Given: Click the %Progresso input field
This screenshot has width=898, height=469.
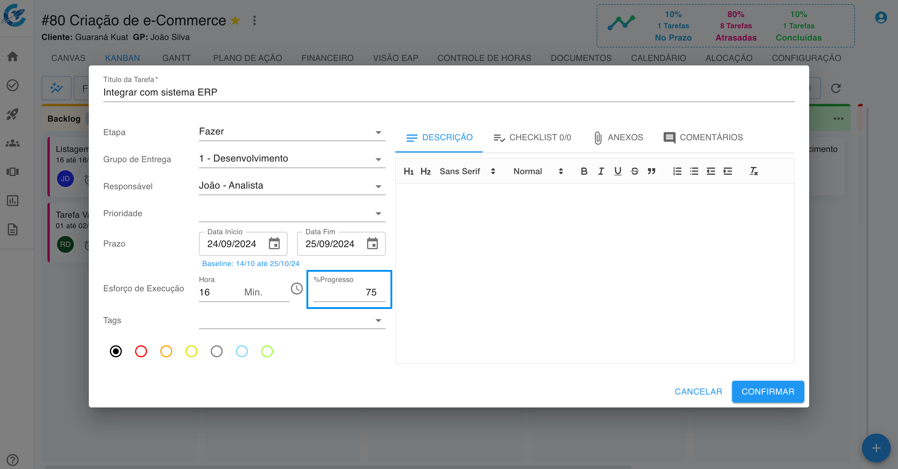Looking at the screenshot, I should tap(349, 292).
